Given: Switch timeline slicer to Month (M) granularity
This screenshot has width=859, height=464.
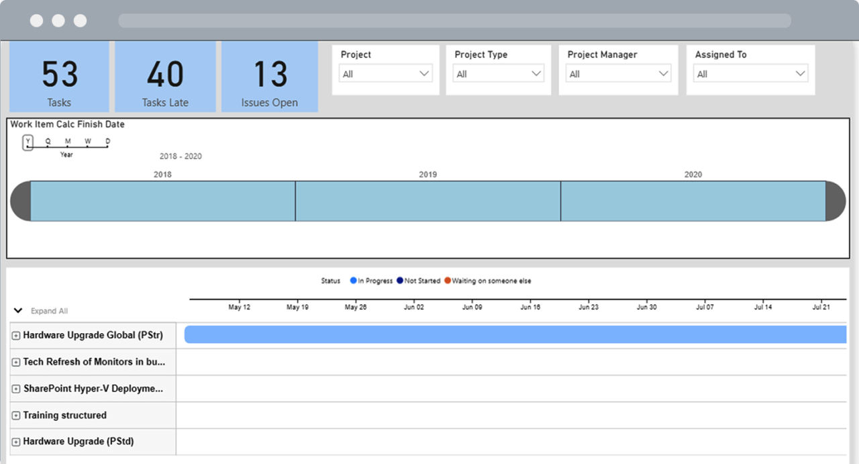Looking at the screenshot, I should pyautogui.click(x=67, y=142).
